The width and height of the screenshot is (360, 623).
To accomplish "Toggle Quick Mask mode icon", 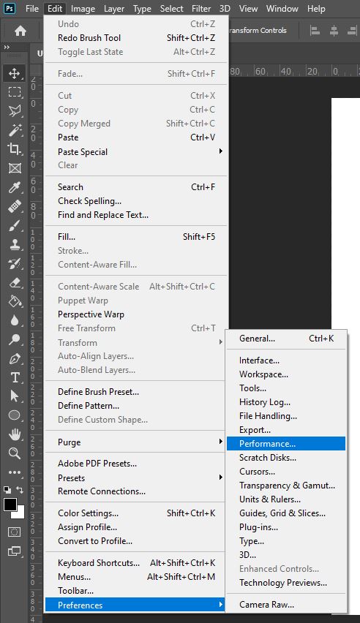I will point(15,532).
